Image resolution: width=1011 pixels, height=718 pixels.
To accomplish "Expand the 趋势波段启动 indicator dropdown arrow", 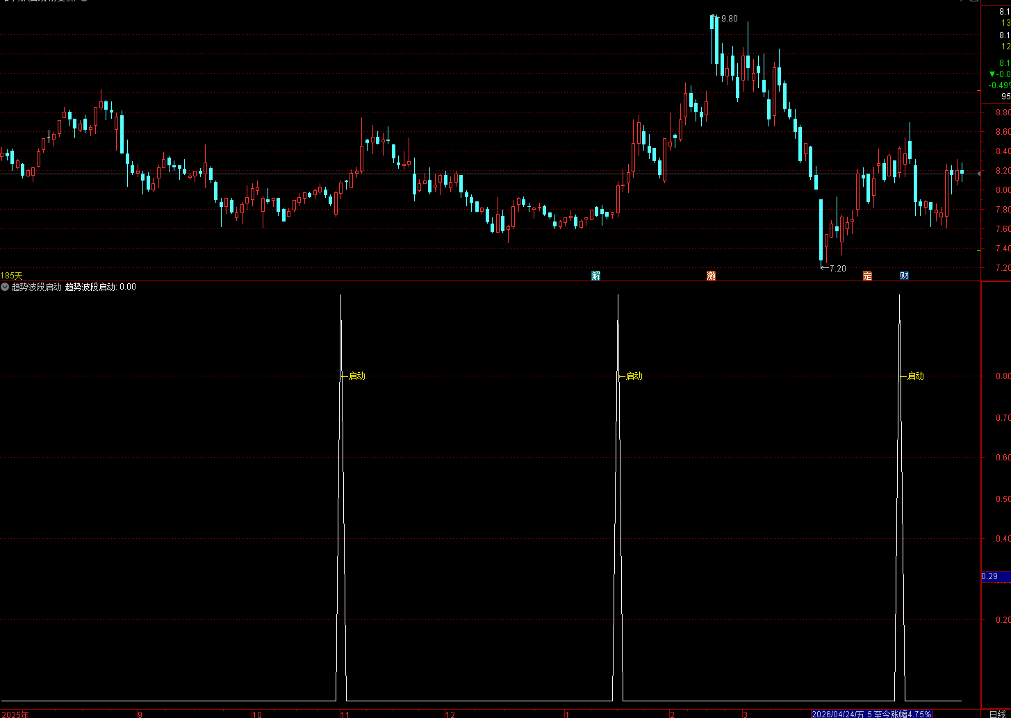I will pyautogui.click(x=5, y=287).
